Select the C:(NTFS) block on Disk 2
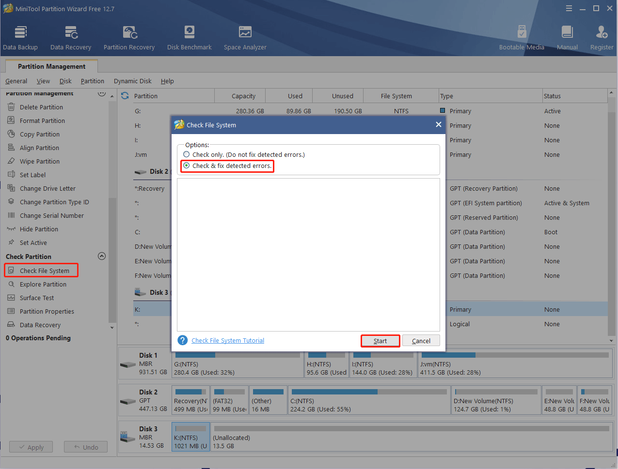618x469 pixels. pos(369,400)
